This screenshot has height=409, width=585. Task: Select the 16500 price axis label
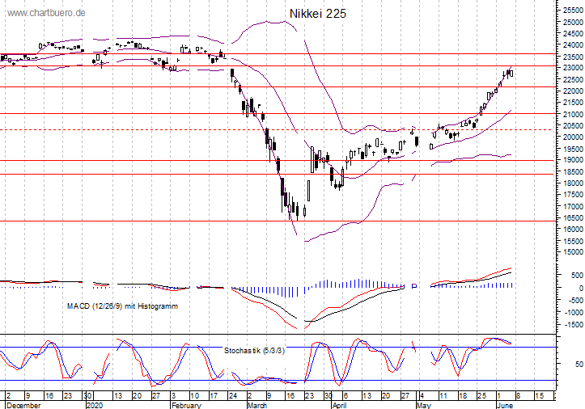[573, 217]
